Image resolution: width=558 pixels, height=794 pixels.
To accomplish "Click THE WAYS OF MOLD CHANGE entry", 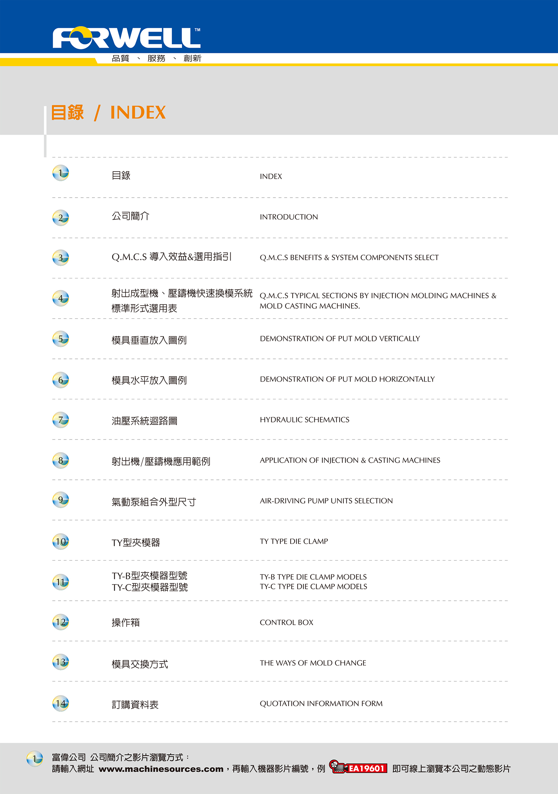I will pos(313,663).
